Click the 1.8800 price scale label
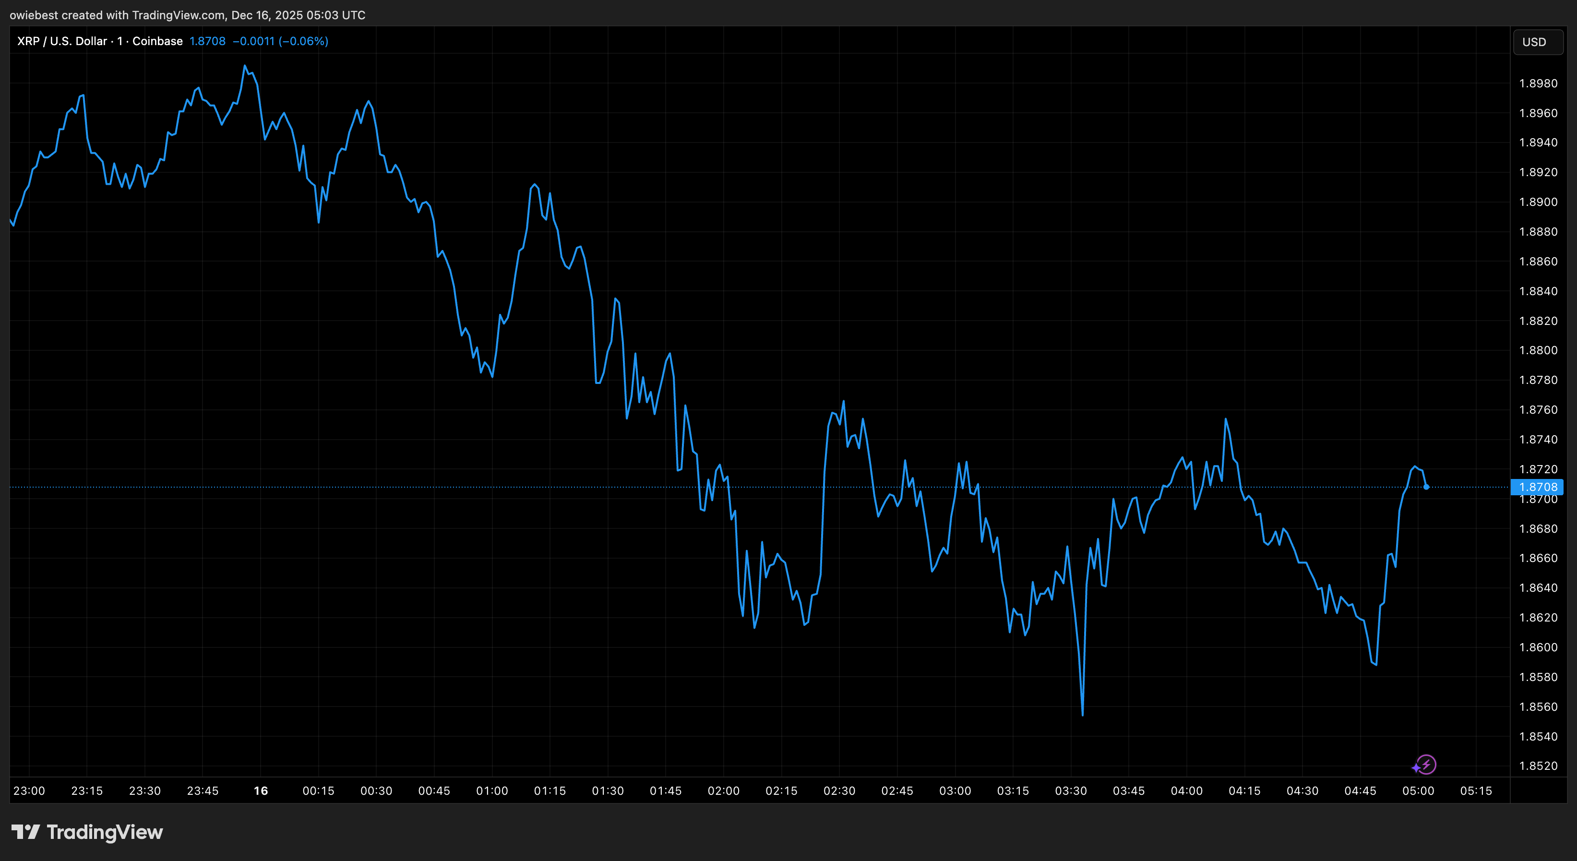Image resolution: width=1577 pixels, height=861 pixels. coord(1538,350)
